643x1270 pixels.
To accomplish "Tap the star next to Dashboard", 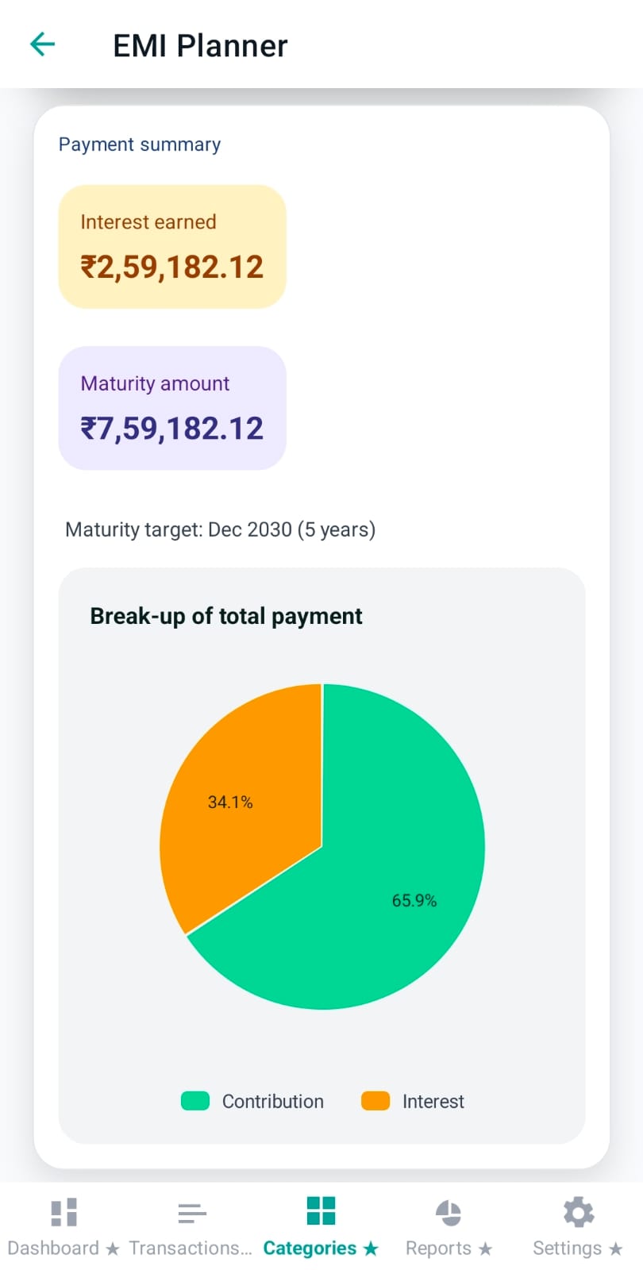I will [x=114, y=1248].
